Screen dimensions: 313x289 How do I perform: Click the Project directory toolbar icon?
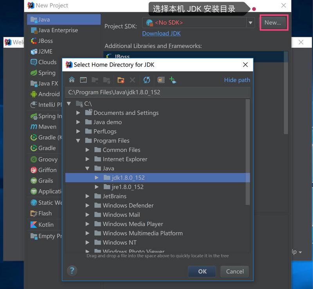pos(95,80)
